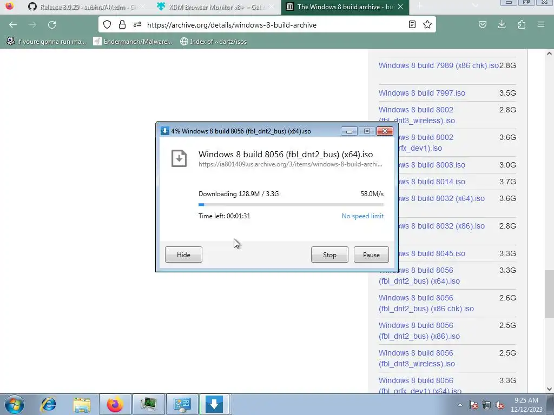554x415 pixels.
Task: Open the control panel taskbar icon
Action: (182, 404)
